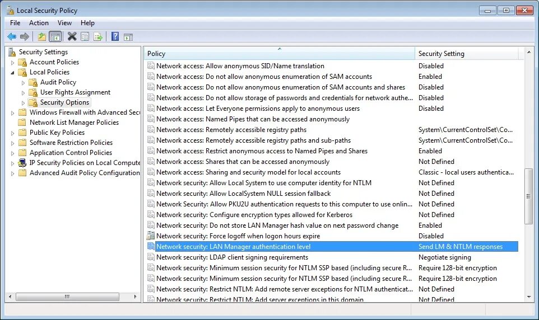539x320 pixels.
Task: Select 'Allow LocalSystem NULL session fallback' policy
Action: coord(243,194)
